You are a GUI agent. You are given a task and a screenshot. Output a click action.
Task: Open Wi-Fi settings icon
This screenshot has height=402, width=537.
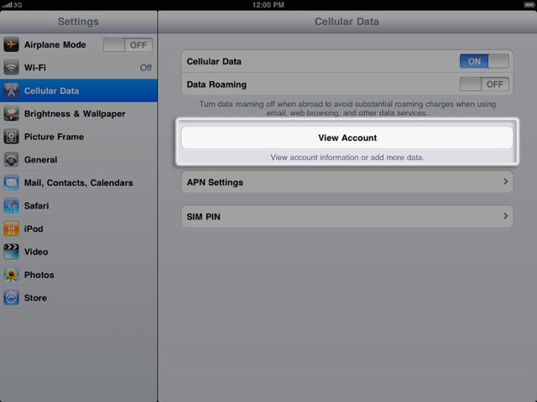point(12,67)
